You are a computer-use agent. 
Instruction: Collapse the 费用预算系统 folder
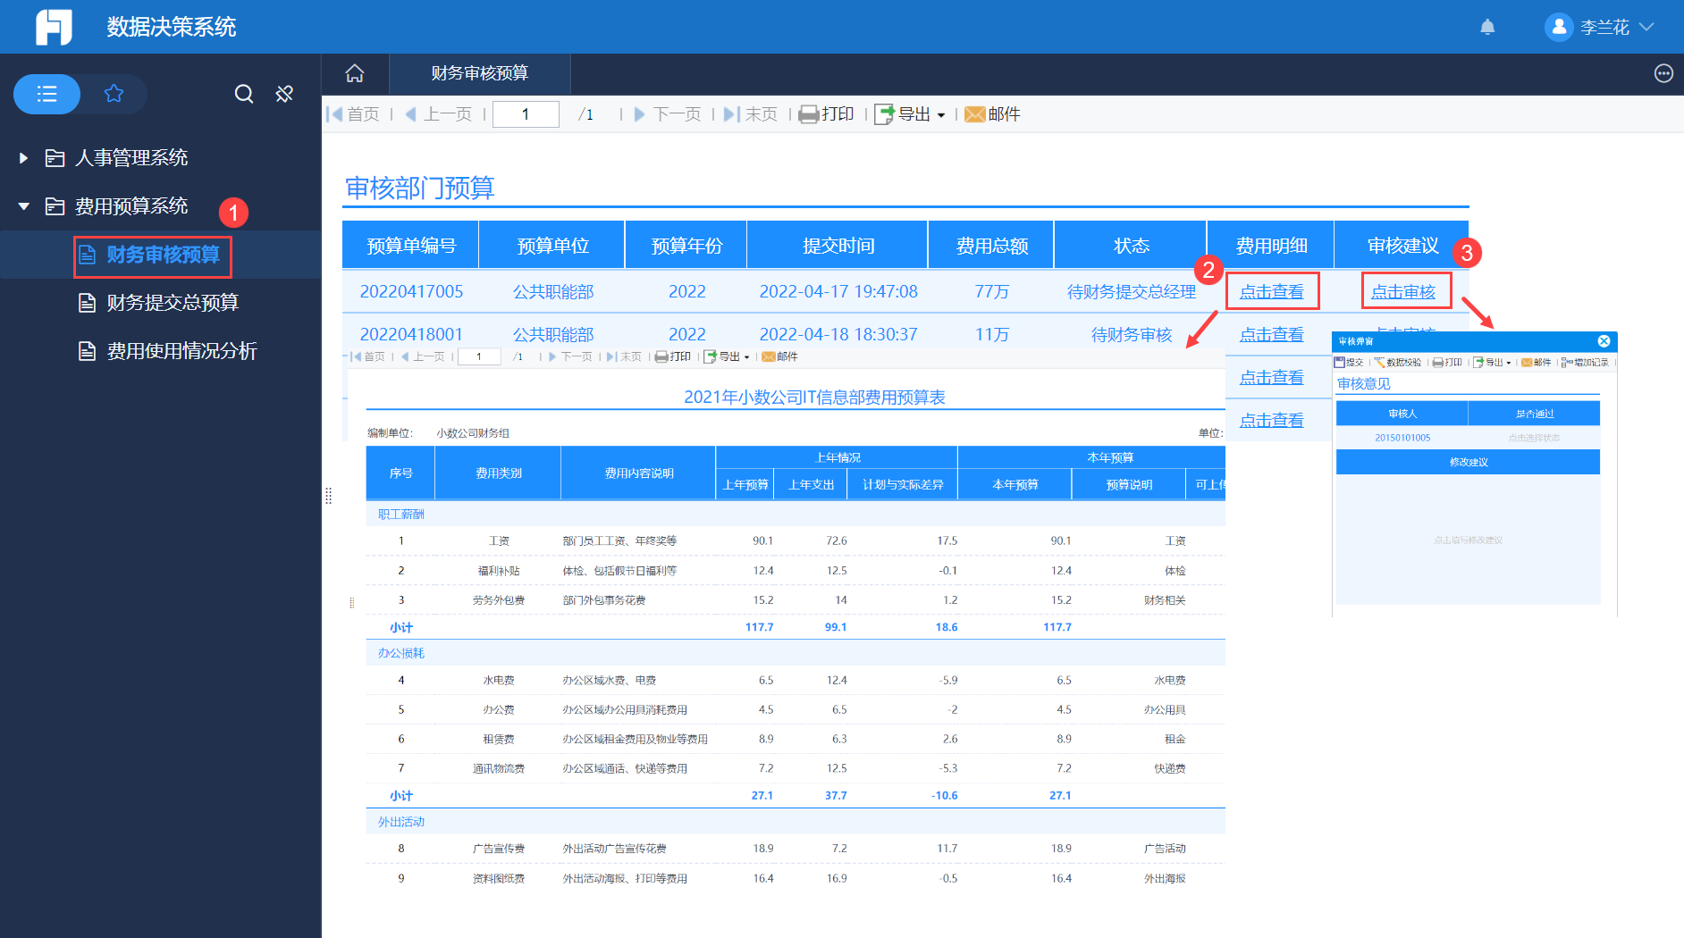(24, 206)
